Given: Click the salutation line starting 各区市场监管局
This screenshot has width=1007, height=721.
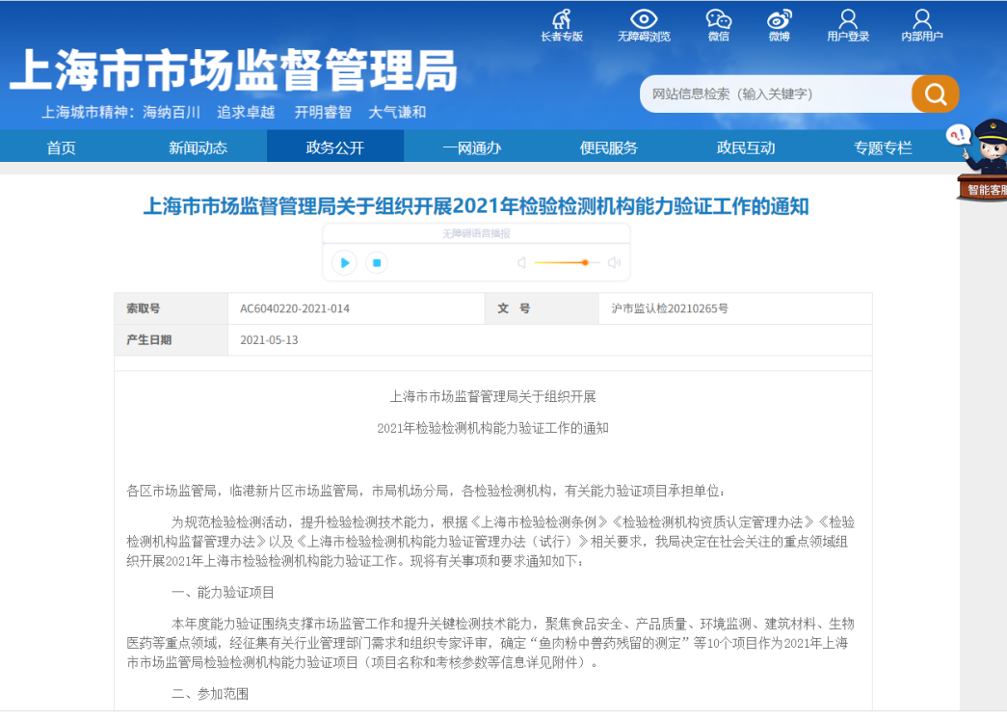Looking at the screenshot, I should [x=427, y=491].
